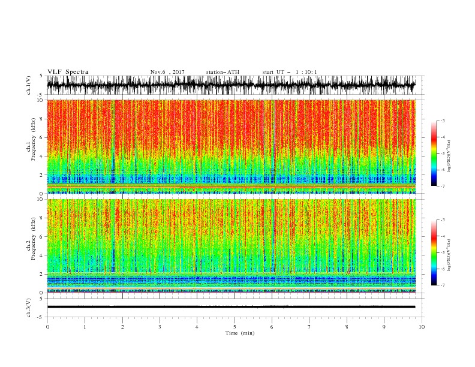The image size is (475, 367).
Task: Click the "VLF Spectra" plot title
Action: pos(68,72)
